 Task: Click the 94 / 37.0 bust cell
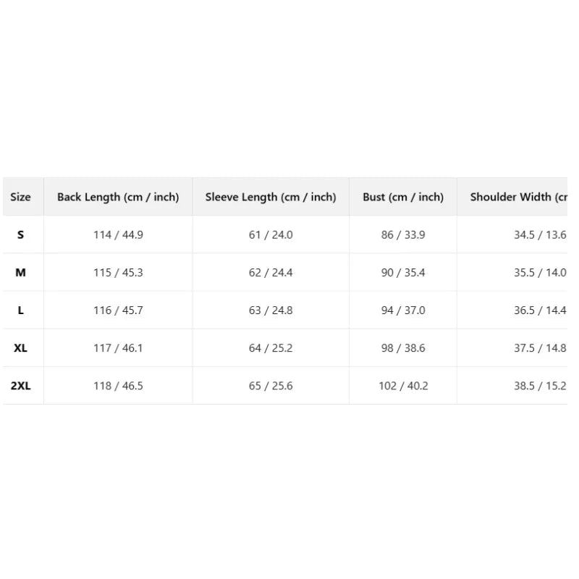click(x=403, y=310)
